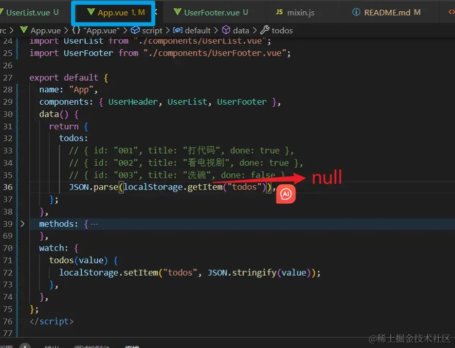Click UserList in the components object
Image resolution: width=455 pixels, height=348 pixels.
click(x=188, y=102)
